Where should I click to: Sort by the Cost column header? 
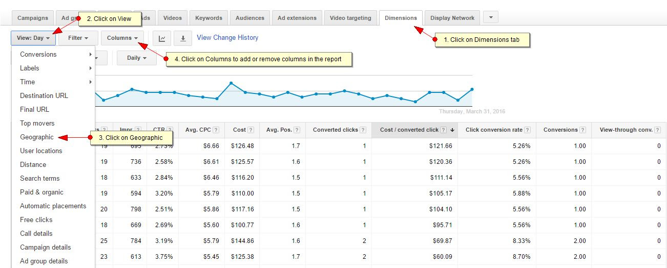[239, 130]
